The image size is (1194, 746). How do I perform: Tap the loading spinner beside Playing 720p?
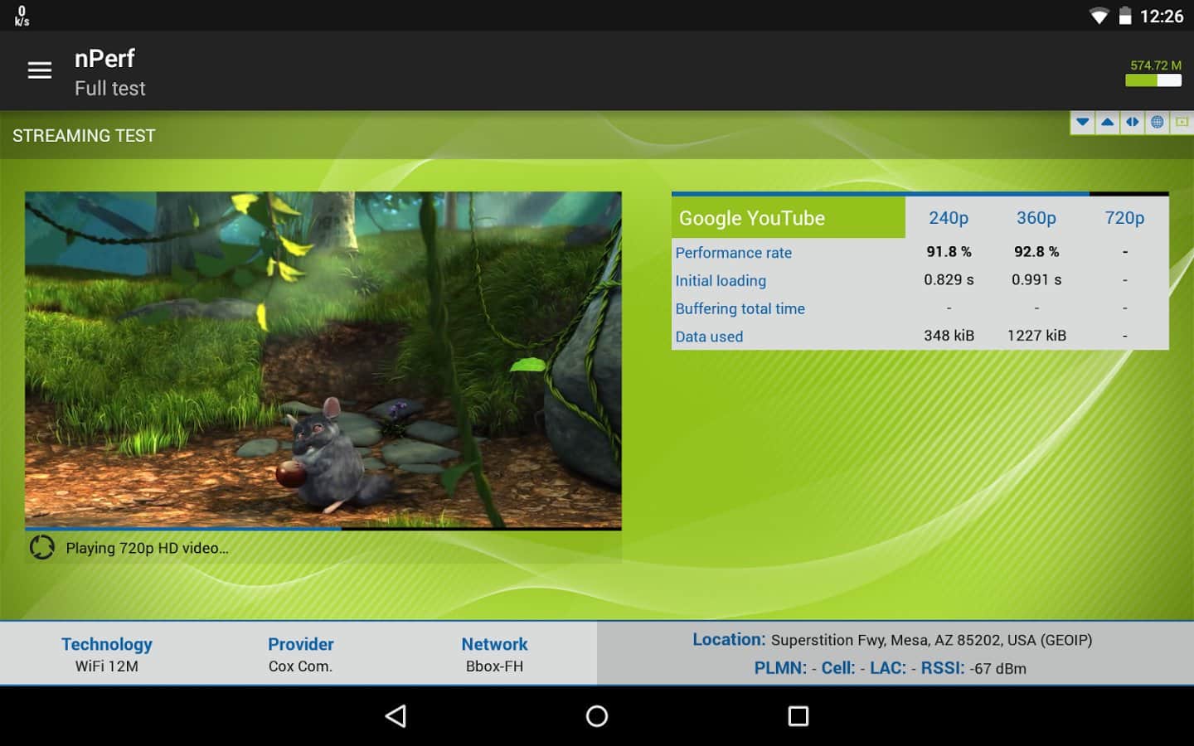[x=42, y=548]
